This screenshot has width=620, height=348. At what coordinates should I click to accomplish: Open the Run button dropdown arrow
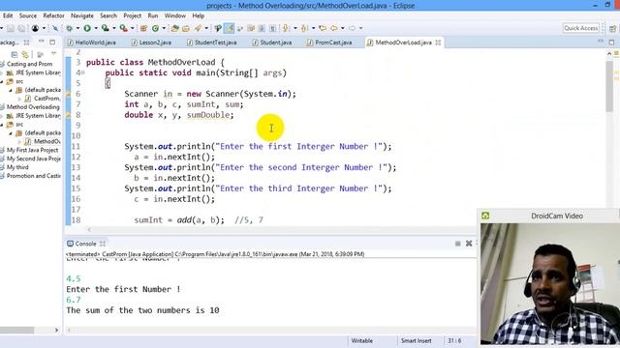96,28
